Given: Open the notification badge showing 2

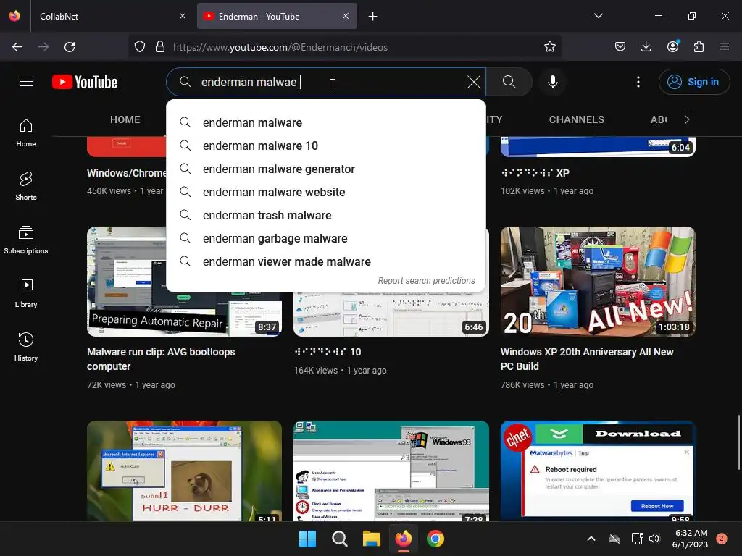Looking at the screenshot, I should click(x=722, y=539).
